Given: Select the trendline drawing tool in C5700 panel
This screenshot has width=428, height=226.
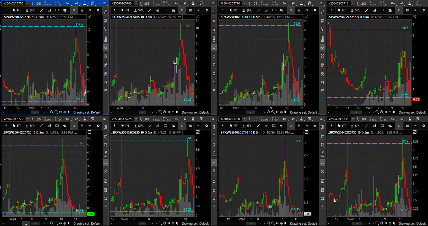Looking at the screenshot, I should coord(42,10).
